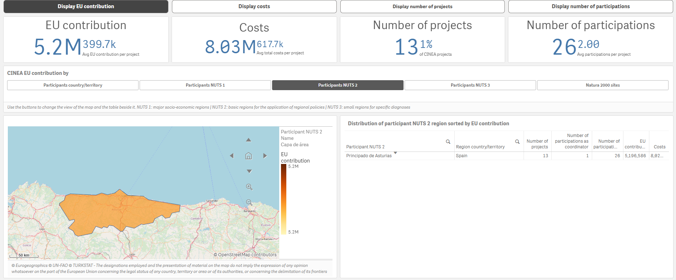Sort table by EU contribution column
676x280 pixels.
tap(636, 144)
